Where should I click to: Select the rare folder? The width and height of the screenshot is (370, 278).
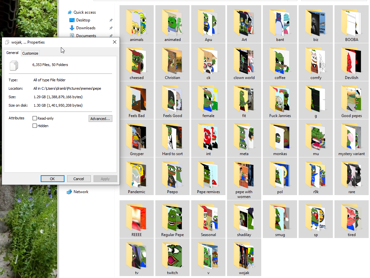[351, 176]
